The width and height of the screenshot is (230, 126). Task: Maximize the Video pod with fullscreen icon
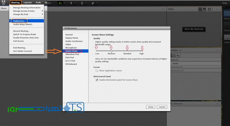pyautogui.click(x=209, y=9)
